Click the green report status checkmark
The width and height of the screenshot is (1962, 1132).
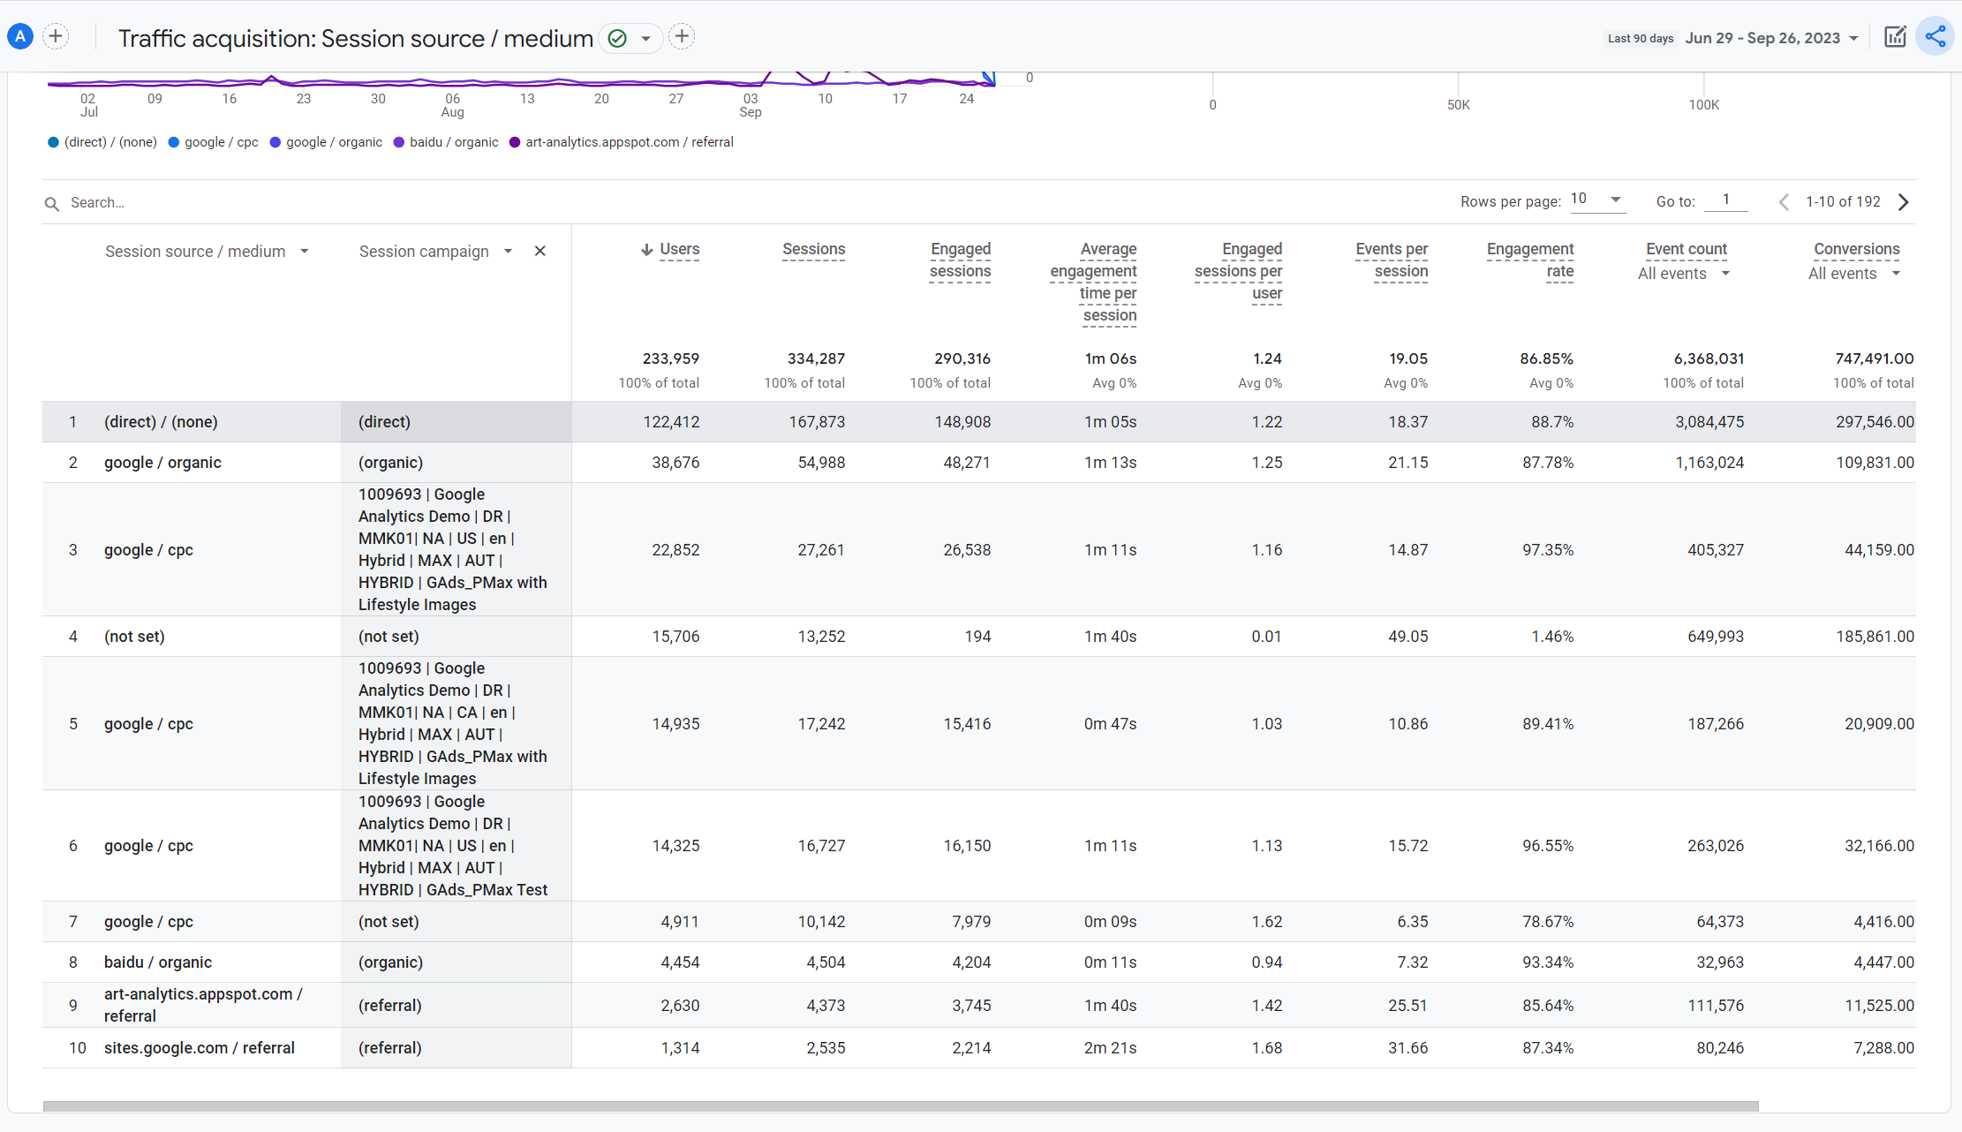point(618,38)
